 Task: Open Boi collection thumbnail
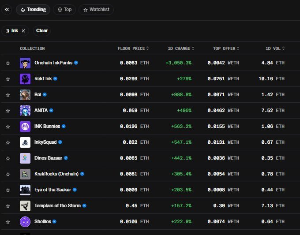pyautogui.click(x=25, y=95)
